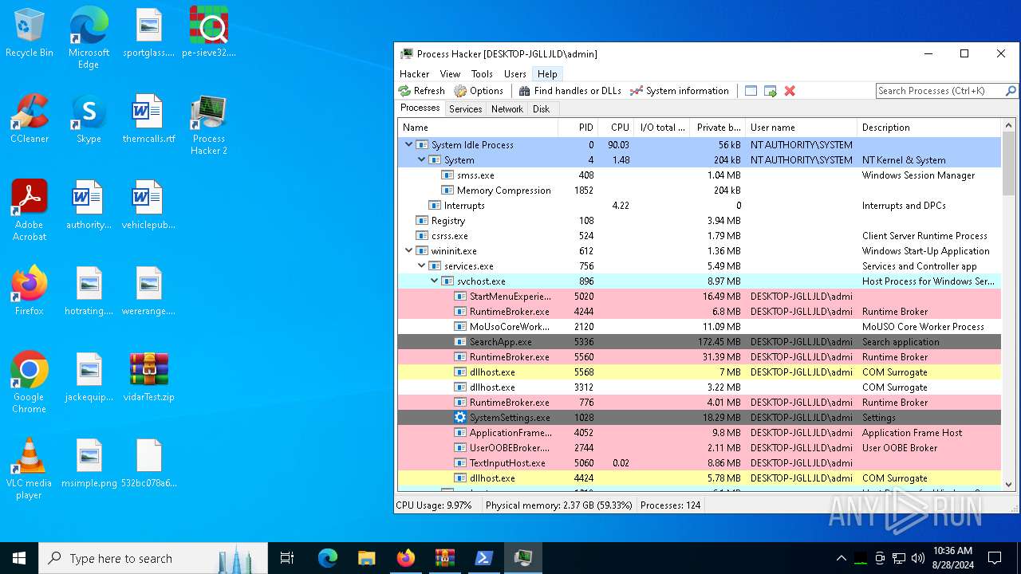Click the process list scroll down arrow
This screenshot has height=574, width=1021.
[x=1008, y=484]
